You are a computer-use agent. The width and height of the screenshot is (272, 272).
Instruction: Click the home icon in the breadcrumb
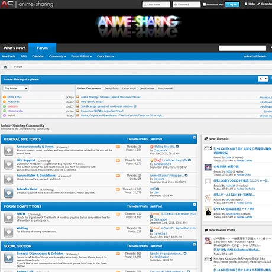[5, 67]
